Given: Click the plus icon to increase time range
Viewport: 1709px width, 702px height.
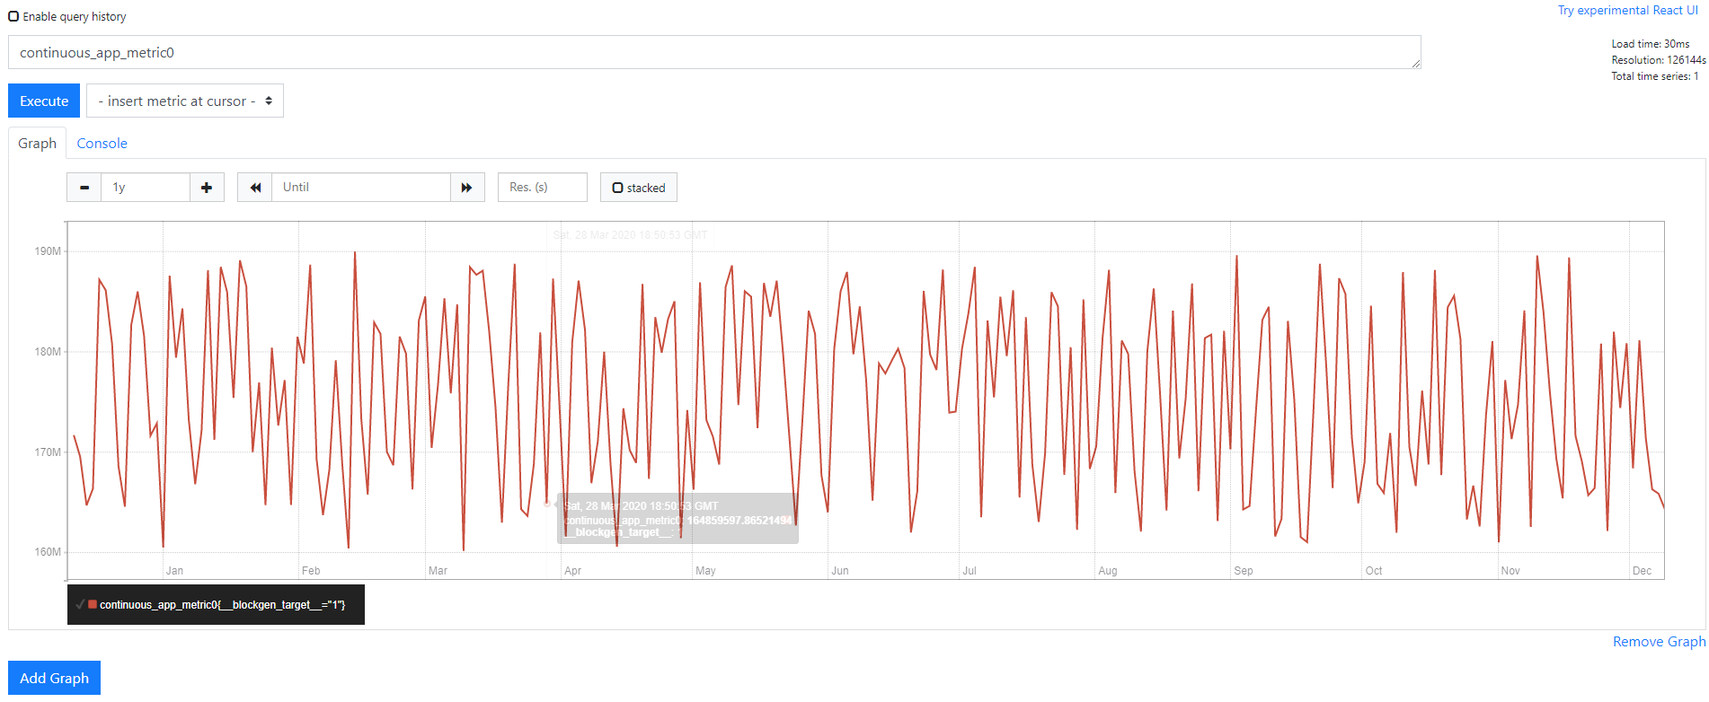Looking at the screenshot, I should 207,188.
